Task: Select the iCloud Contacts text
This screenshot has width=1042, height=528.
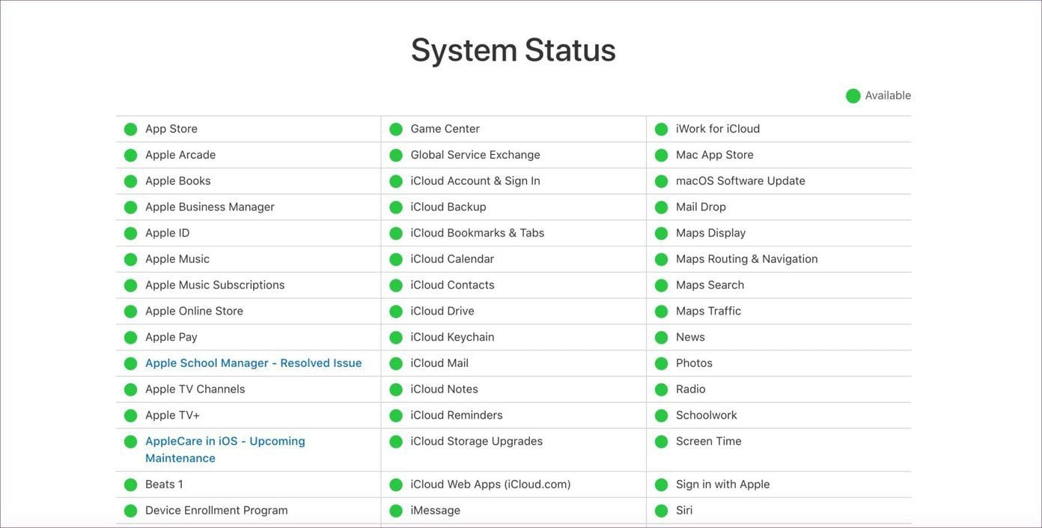Action: [x=452, y=285]
